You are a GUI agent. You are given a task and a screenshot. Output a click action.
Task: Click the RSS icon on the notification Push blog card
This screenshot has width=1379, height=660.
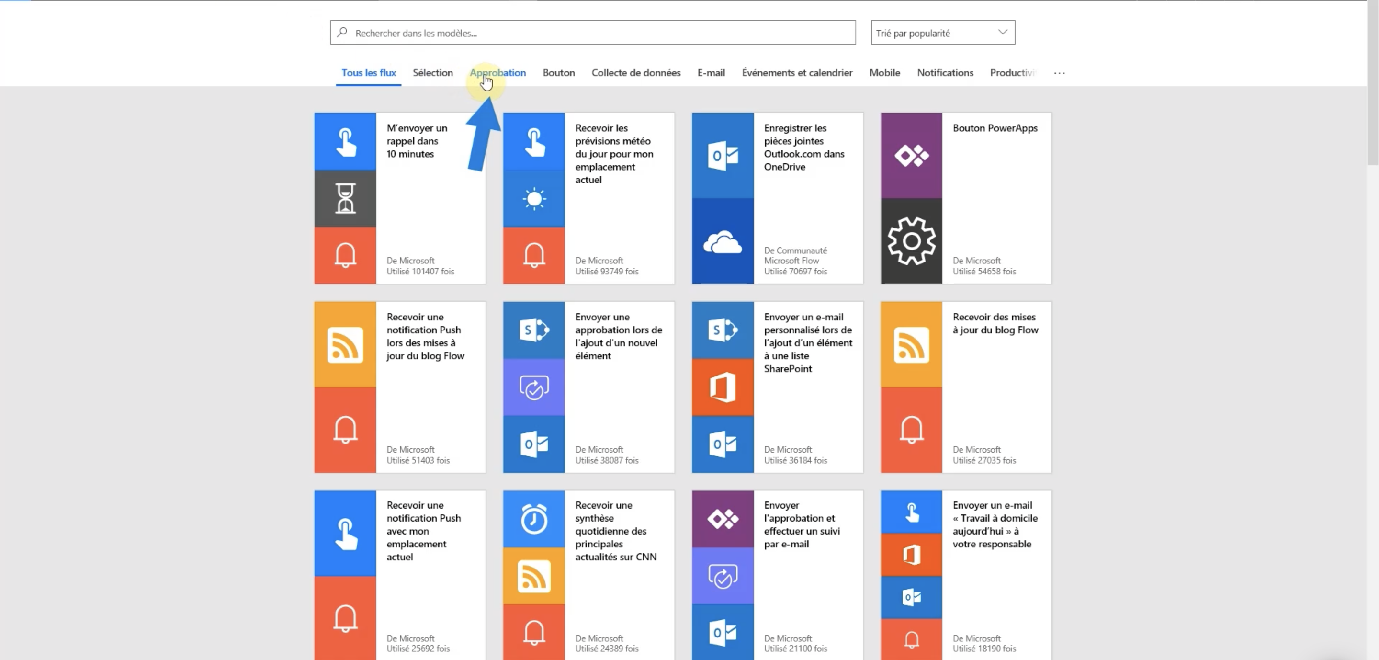[x=345, y=345]
